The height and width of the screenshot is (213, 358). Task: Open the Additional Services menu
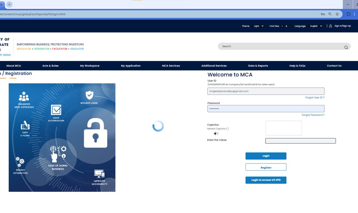pyautogui.click(x=214, y=66)
